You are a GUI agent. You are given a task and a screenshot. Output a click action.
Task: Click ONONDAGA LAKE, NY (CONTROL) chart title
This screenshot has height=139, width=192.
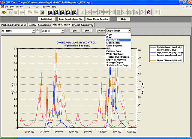76,43
